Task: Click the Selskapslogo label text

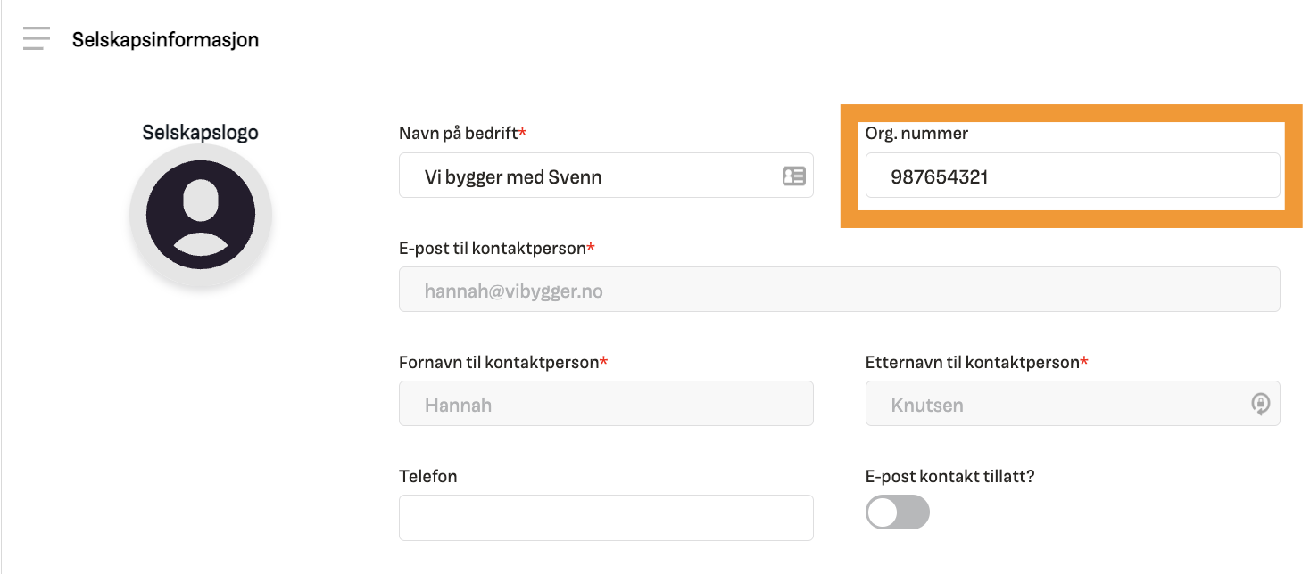Action: click(x=200, y=131)
